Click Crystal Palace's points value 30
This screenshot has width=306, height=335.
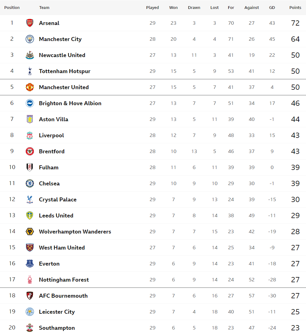[x=295, y=199]
